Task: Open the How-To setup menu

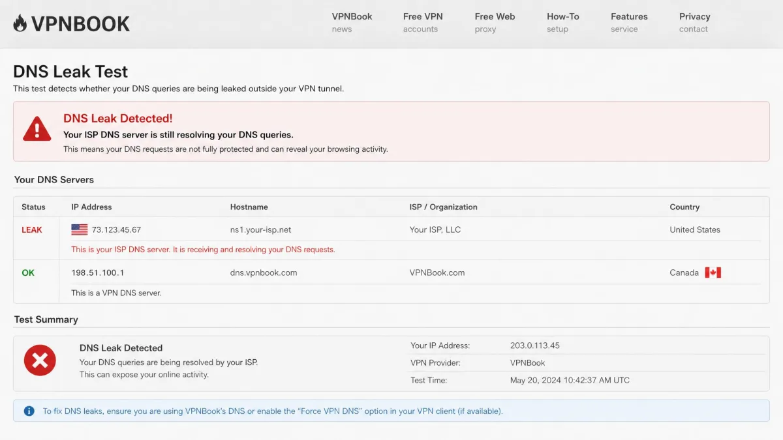Action: [563, 23]
